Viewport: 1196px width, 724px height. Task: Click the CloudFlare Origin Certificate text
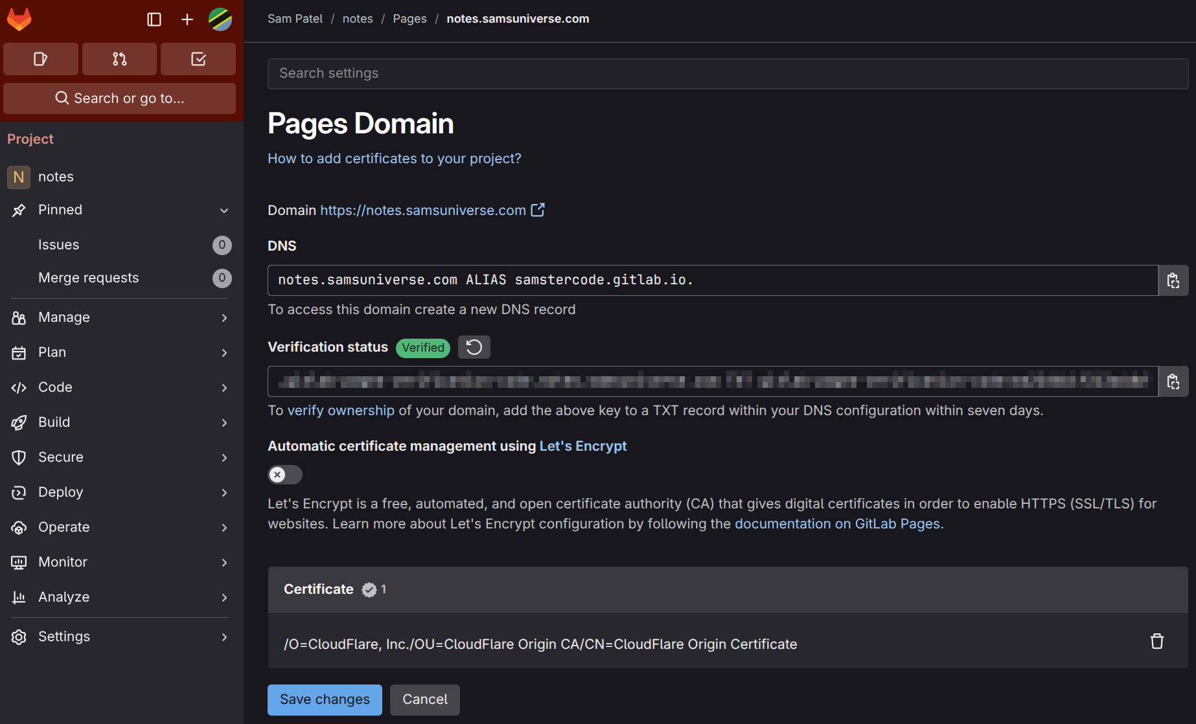pos(540,644)
